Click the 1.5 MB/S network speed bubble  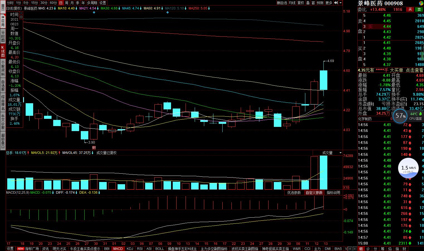408,168
